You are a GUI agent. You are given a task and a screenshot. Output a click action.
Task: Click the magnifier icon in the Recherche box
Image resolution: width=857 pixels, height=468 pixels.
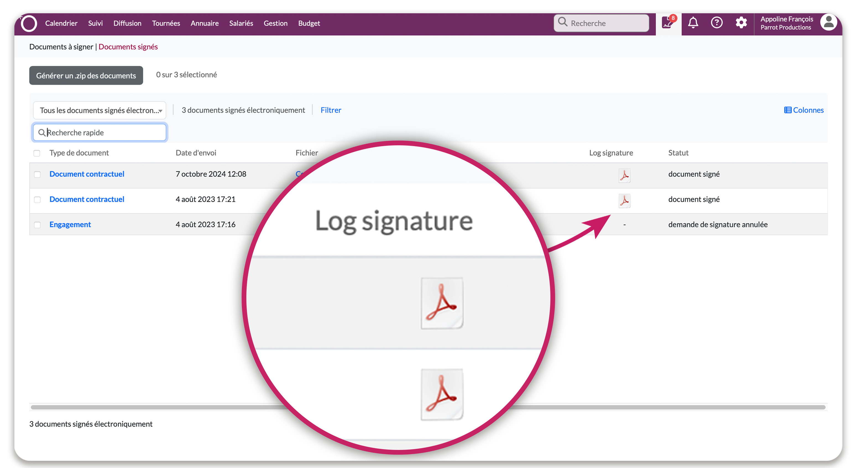(x=562, y=22)
